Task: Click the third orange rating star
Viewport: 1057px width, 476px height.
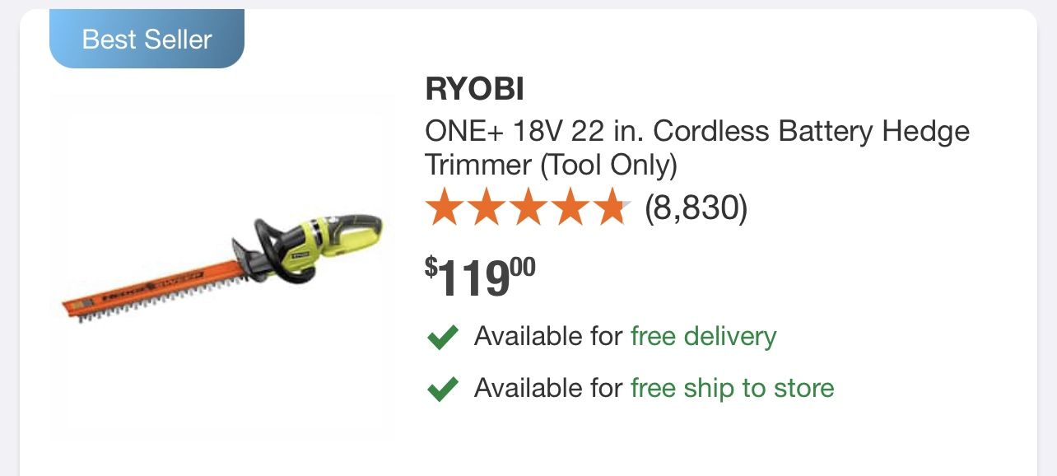Action: click(529, 207)
